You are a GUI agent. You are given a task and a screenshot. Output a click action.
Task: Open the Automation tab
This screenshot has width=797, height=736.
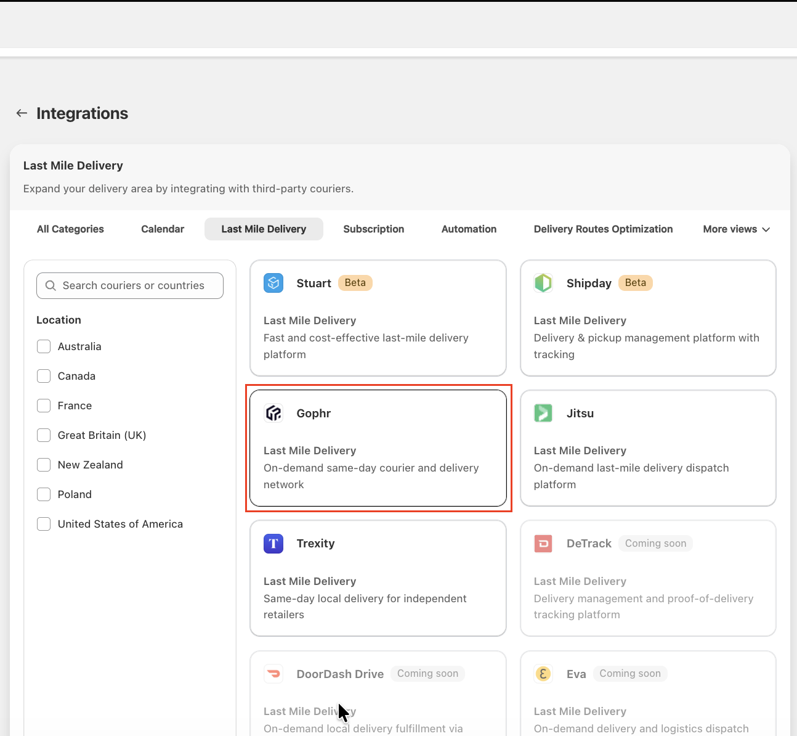click(x=469, y=229)
